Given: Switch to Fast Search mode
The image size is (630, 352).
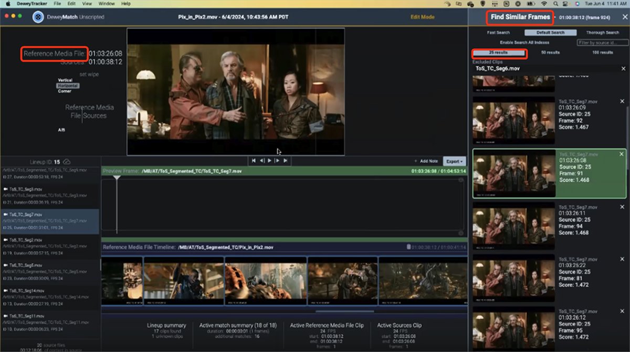Looking at the screenshot, I should 498,33.
